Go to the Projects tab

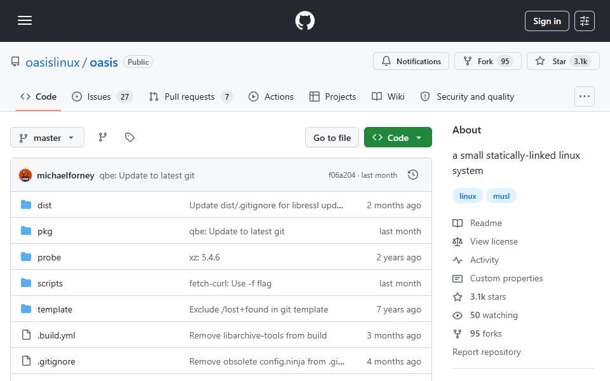[x=332, y=97]
